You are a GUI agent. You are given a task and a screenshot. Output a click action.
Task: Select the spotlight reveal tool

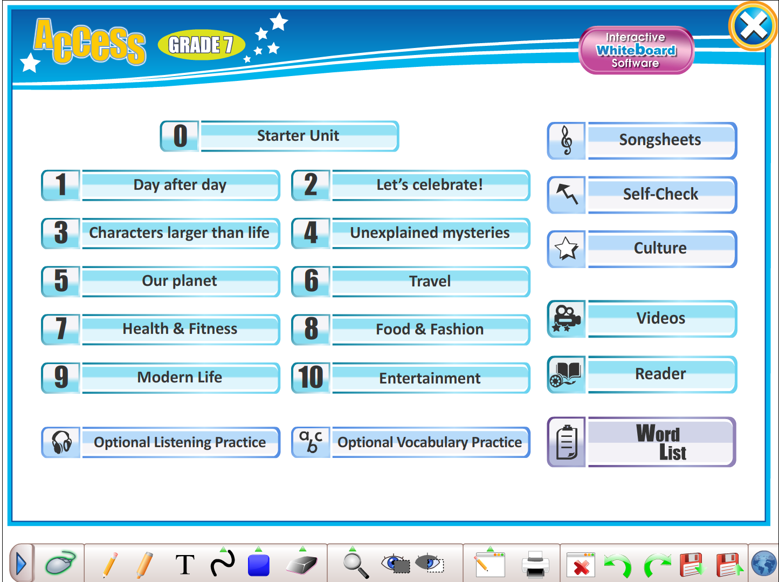pos(429,564)
